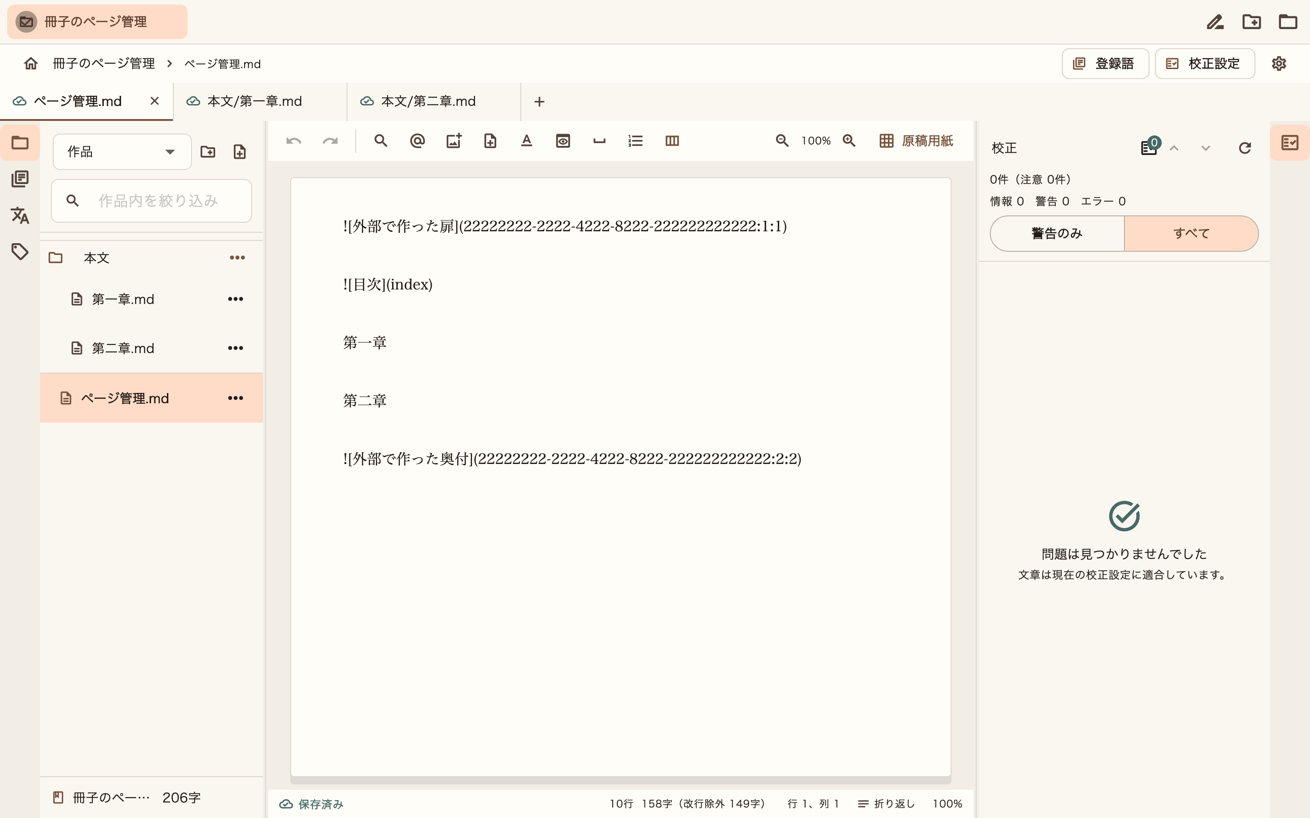Click the underlined A text format icon
Screen dimensions: 1310x818
[x=527, y=141]
